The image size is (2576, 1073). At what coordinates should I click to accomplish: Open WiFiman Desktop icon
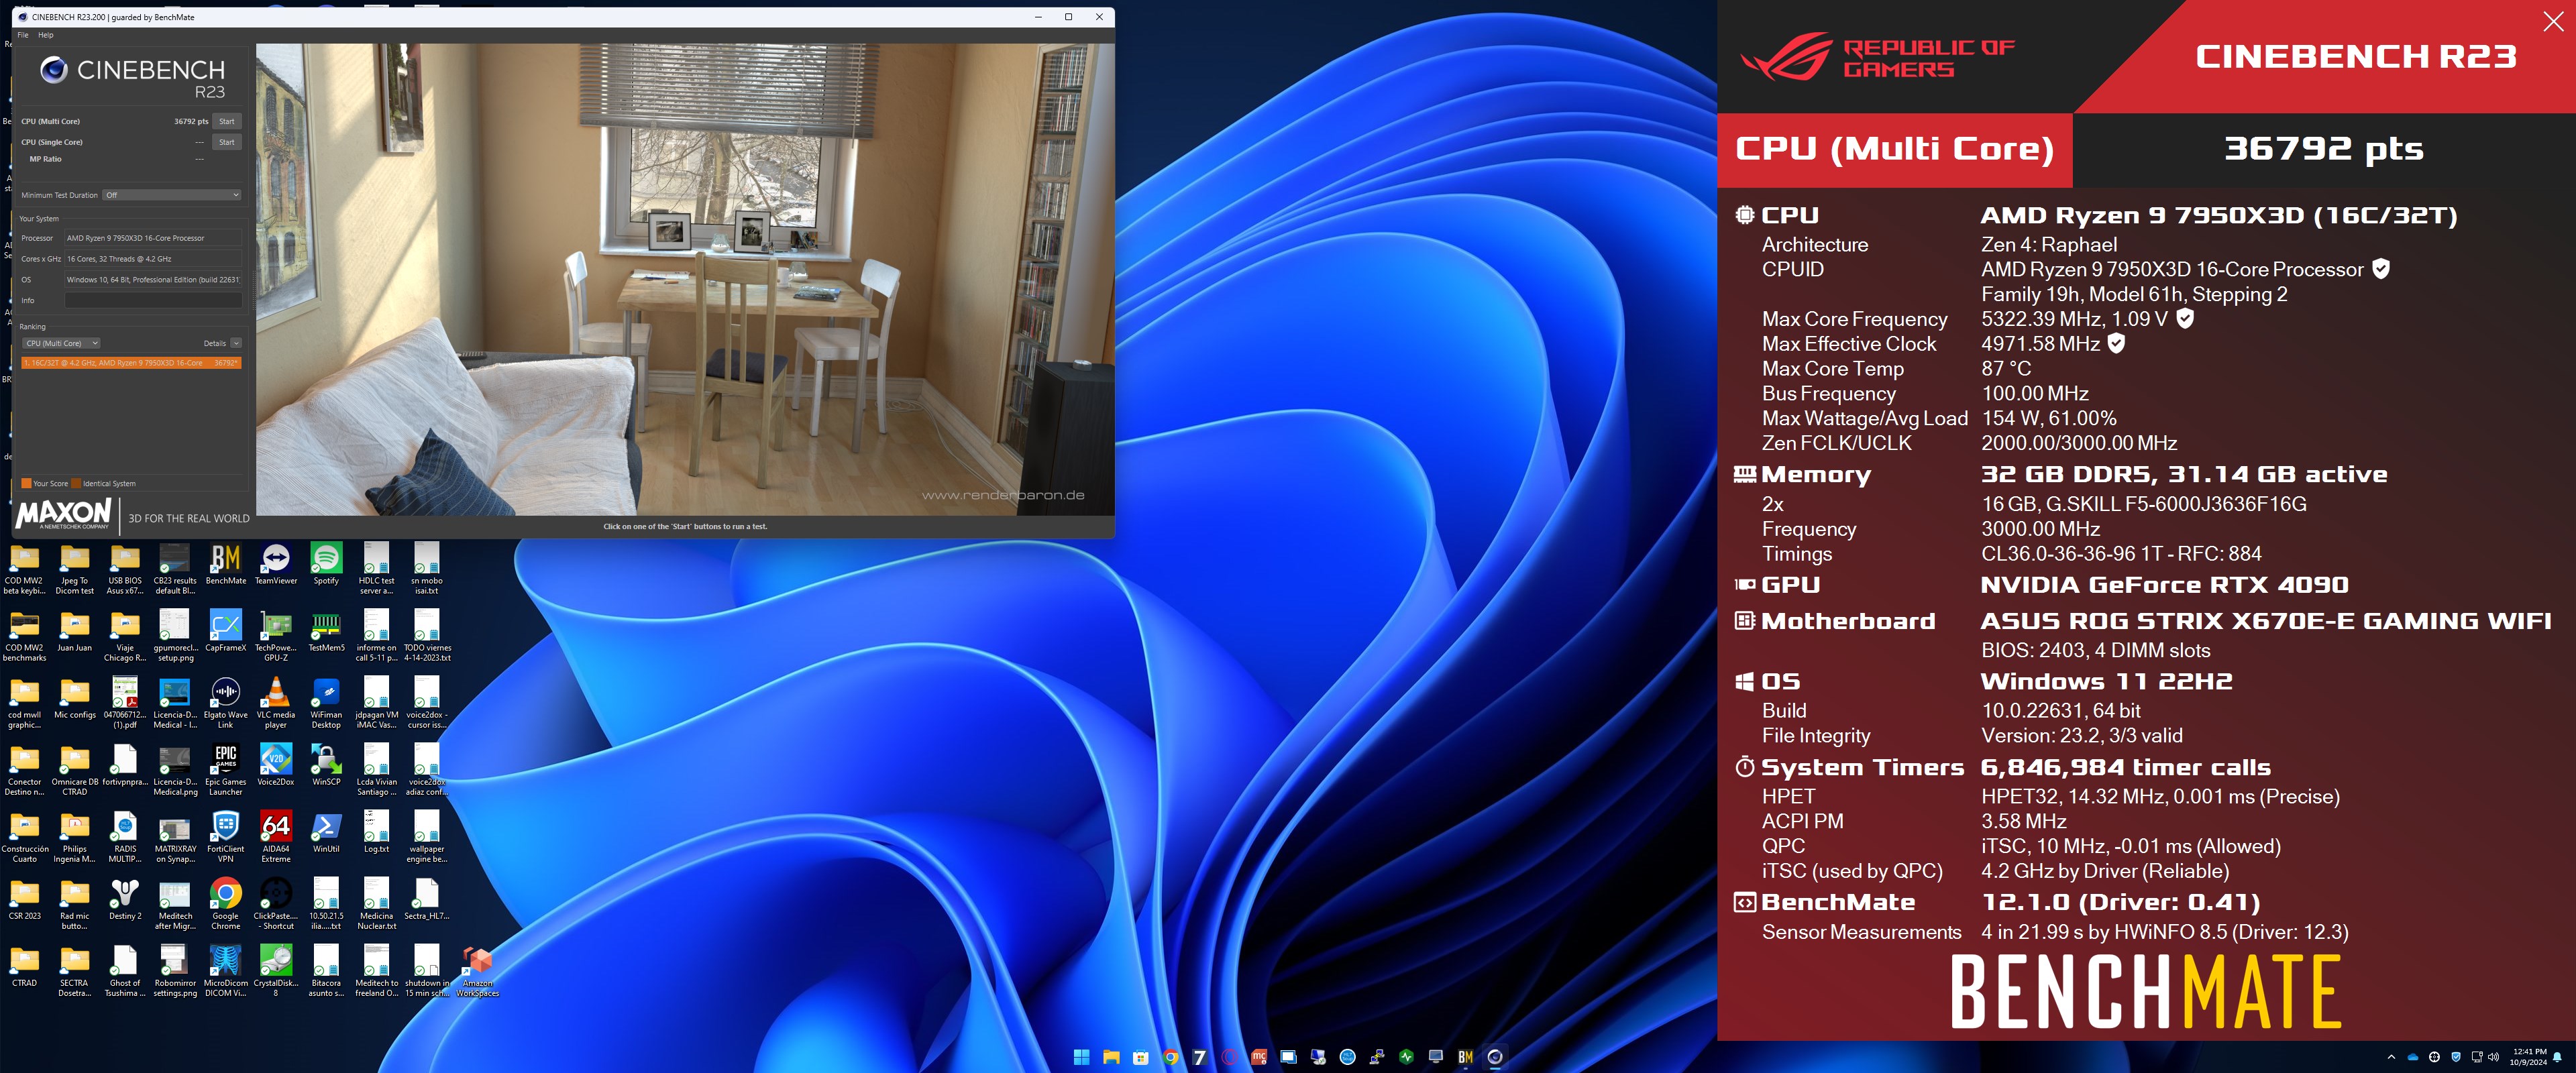326,704
